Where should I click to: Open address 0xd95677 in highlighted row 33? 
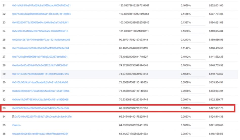pos(41,108)
